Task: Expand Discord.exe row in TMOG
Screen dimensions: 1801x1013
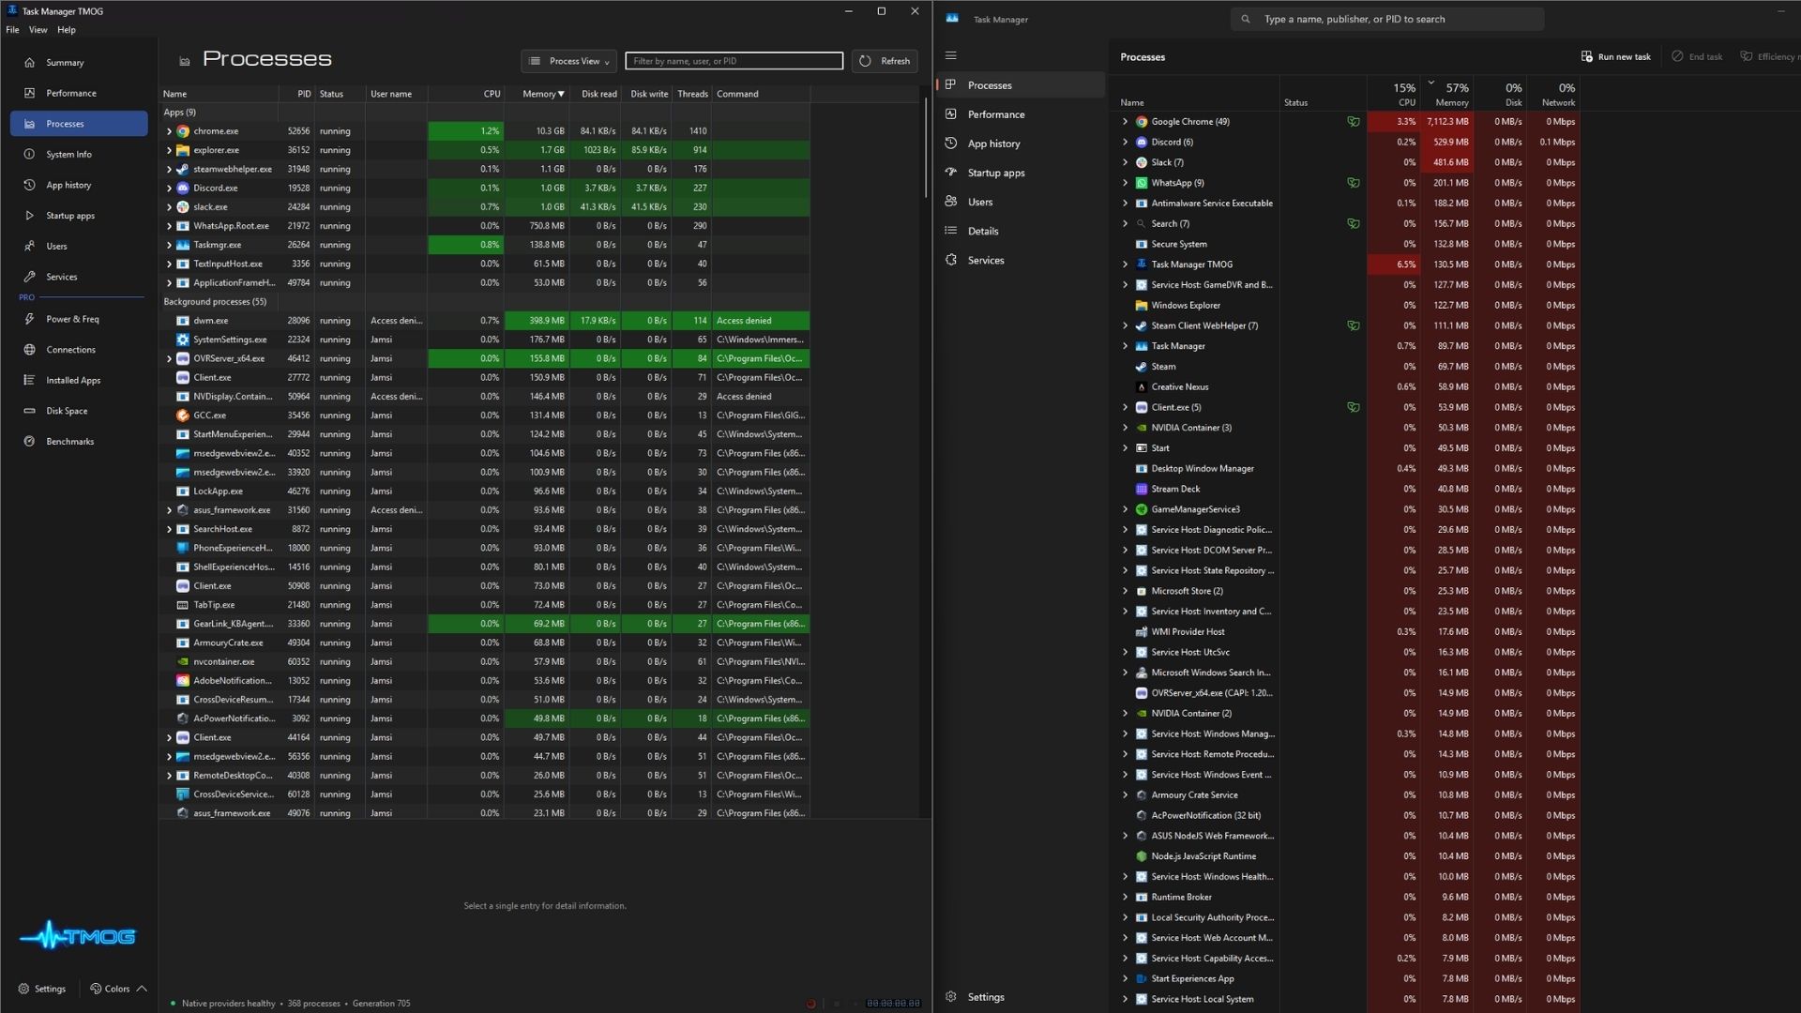Action: [169, 188]
